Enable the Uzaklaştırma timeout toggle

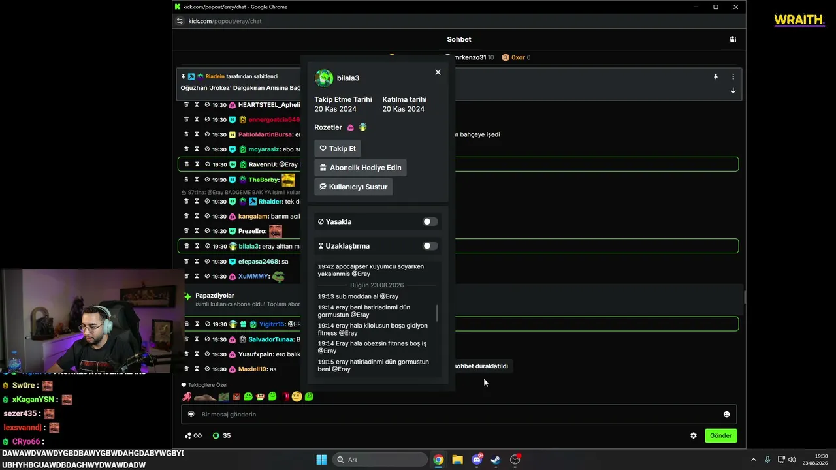[430, 246]
